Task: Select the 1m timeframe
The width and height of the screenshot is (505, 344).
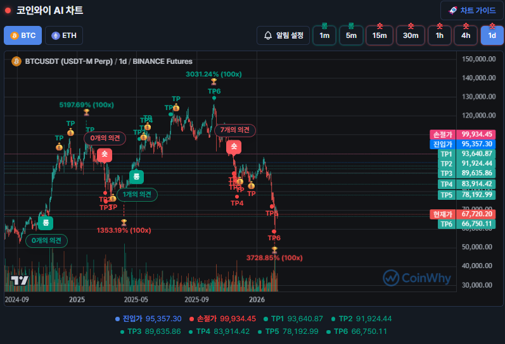Action: (x=324, y=35)
